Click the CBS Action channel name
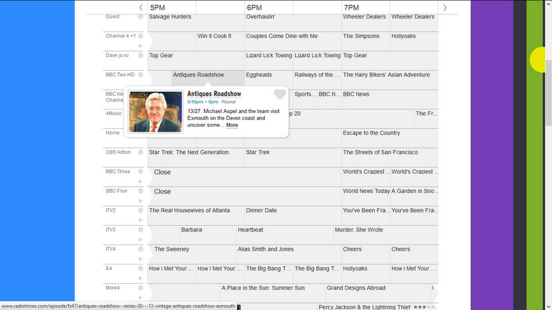Viewport: 552px width, 310px height. tap(118, 152)
